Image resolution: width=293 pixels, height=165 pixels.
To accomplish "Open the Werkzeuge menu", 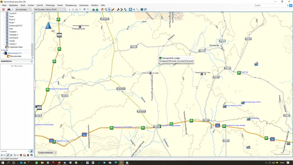I will 50,5.
